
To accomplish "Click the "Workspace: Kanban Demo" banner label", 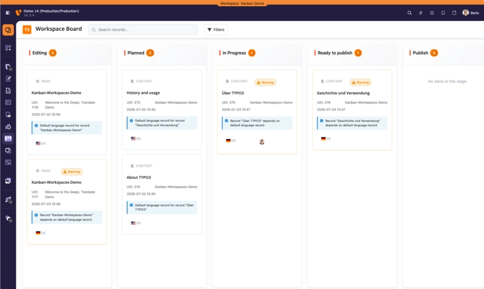I will pos(242,4).
